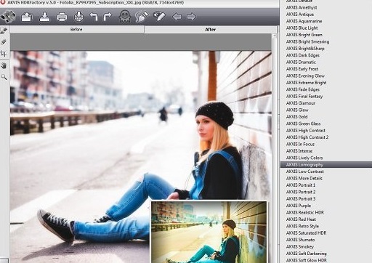This screenshot has height=263, width=372.
Task: Select the eraser tool in left panel
Action: tap(4, 42)
